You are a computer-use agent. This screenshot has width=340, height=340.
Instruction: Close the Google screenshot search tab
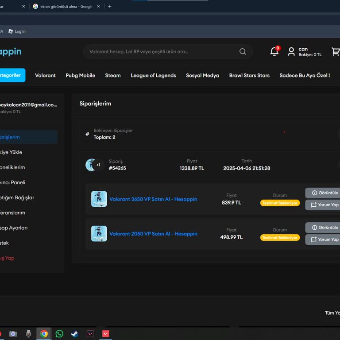coord(98,6)
